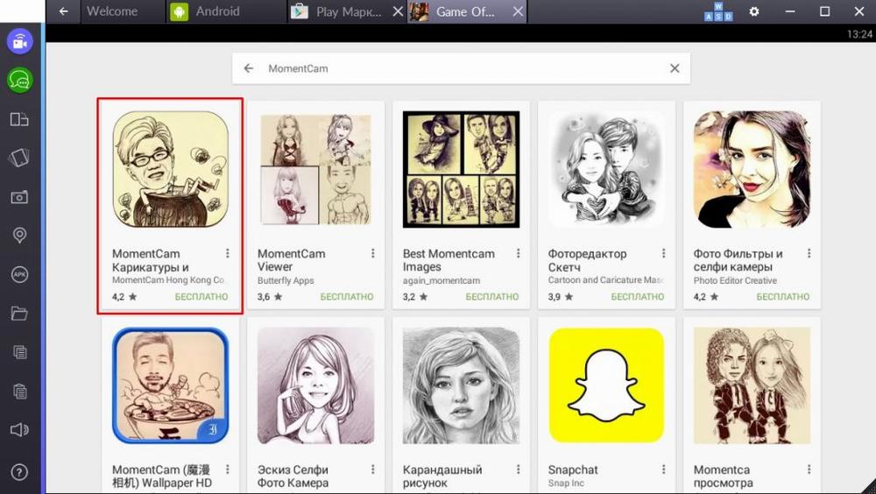Open the settings gear in title bar
The height and width of the screenshot is (494, 876).
tap(754, 11)
